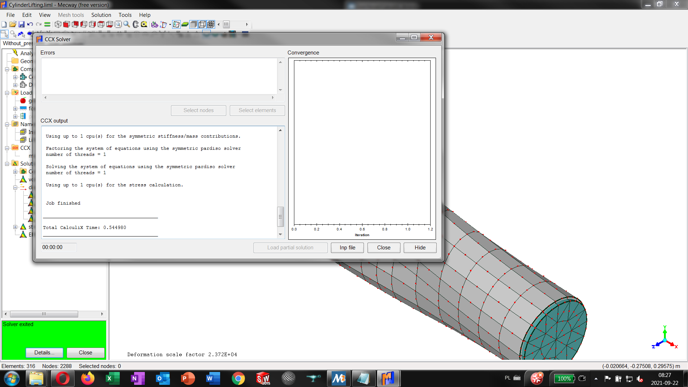Click the Inp file button
The width and height of the screenshot is (688, 387).
347,248
